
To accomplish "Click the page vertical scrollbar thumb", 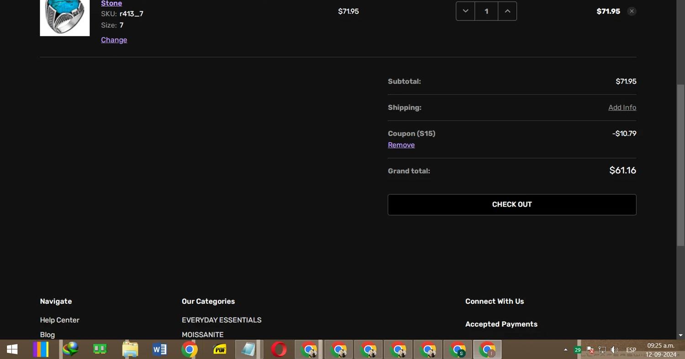I will click(680, 164).
